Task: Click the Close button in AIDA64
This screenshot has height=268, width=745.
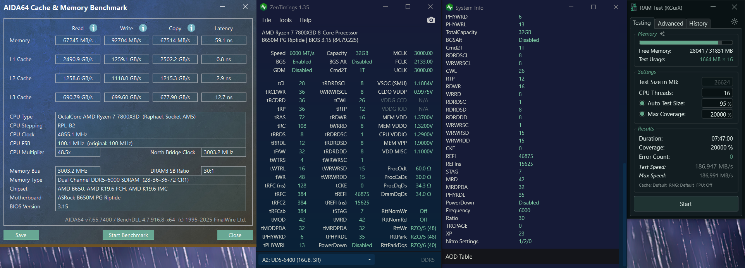Action: pyautogui.click(x=235, y=235)
